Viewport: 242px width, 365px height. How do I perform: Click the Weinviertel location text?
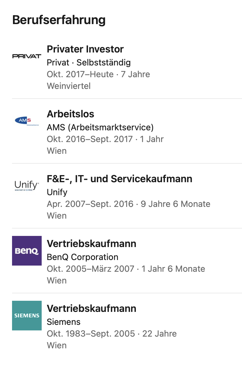pos(69,86)
